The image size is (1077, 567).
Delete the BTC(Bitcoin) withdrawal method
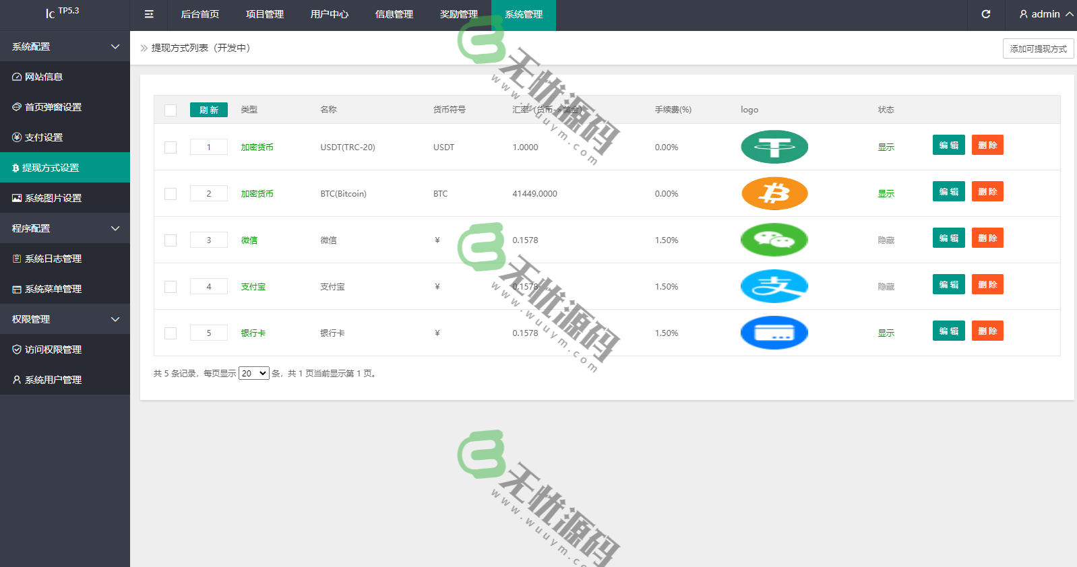coord(987,192)
